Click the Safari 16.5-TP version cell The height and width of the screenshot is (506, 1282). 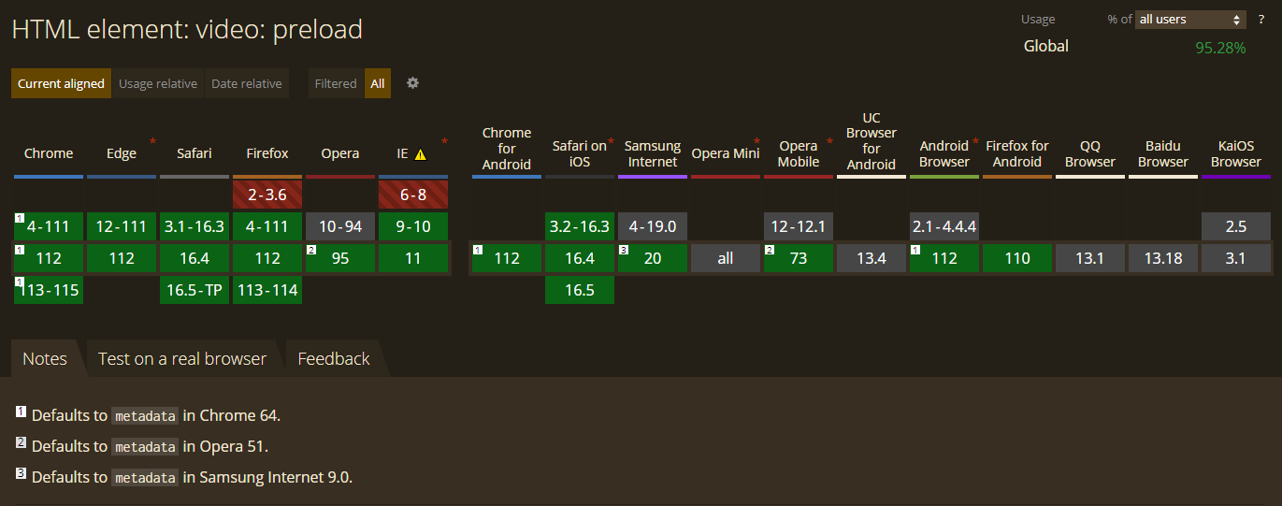pyautogui.click(x=194, y=290)
